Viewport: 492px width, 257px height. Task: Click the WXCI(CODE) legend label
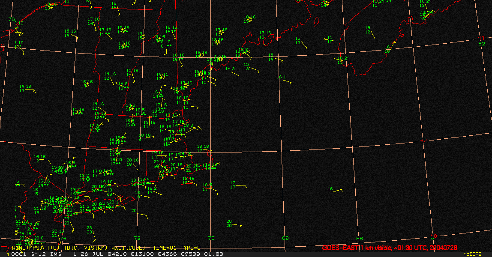click(x=128, y=248)
